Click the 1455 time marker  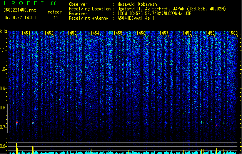(118, 33)
